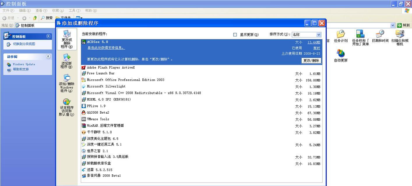The height and width of the screenshot is (186, 412).
Task: Click the 67.30MB size value
Action: tap(314, 113)
